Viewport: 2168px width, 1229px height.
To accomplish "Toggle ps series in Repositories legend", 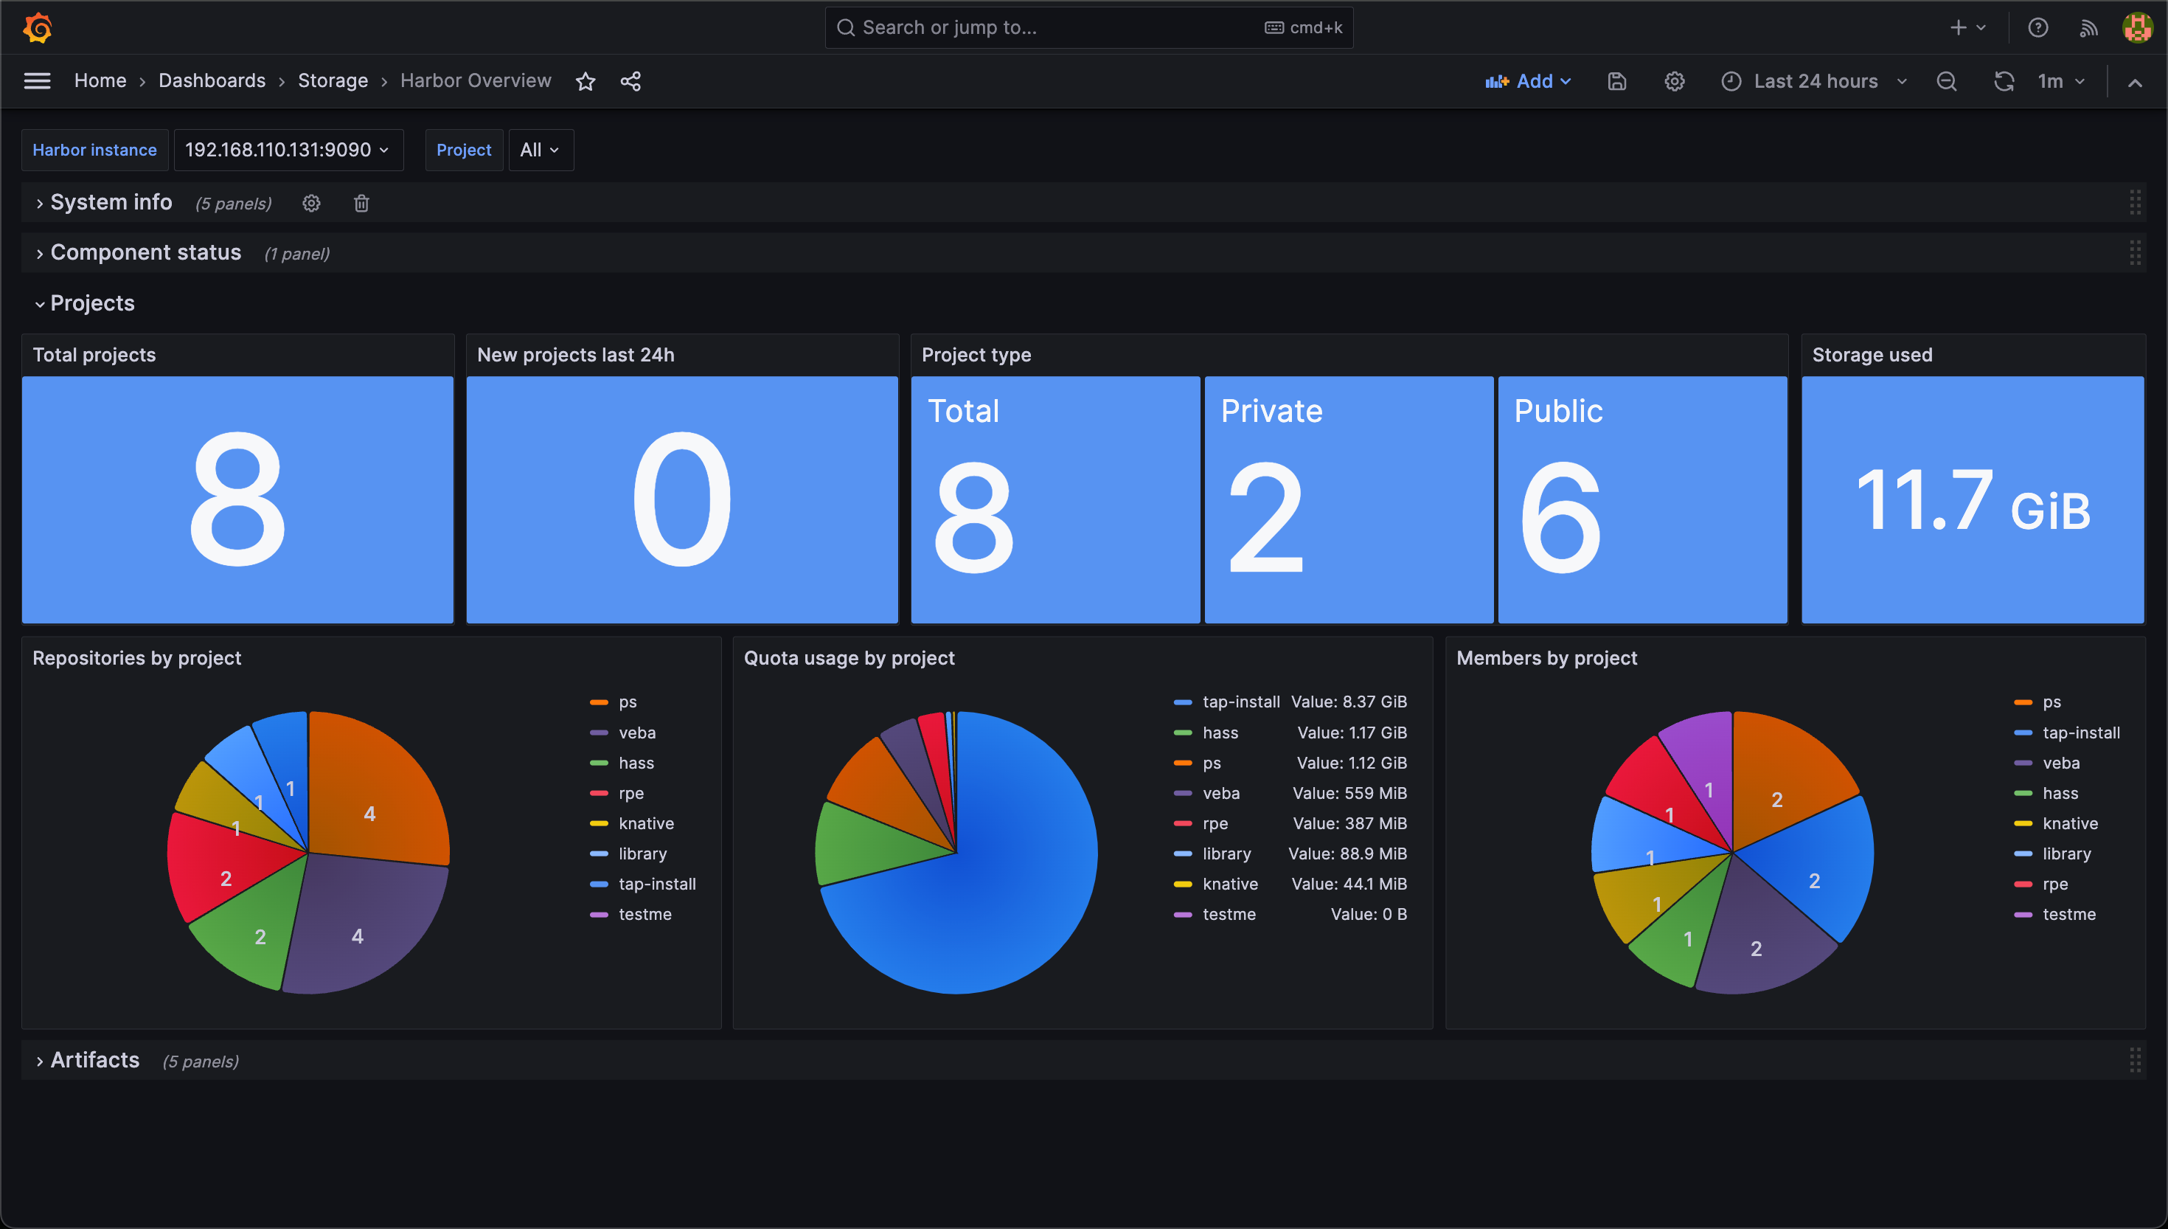I will click(x=628, y=702).
